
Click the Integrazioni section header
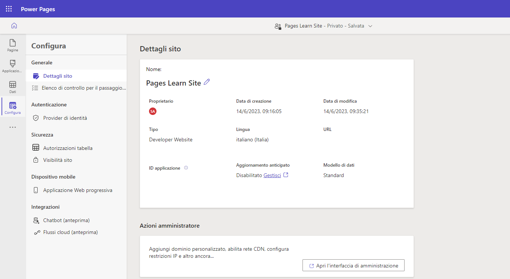click(45, 207)
